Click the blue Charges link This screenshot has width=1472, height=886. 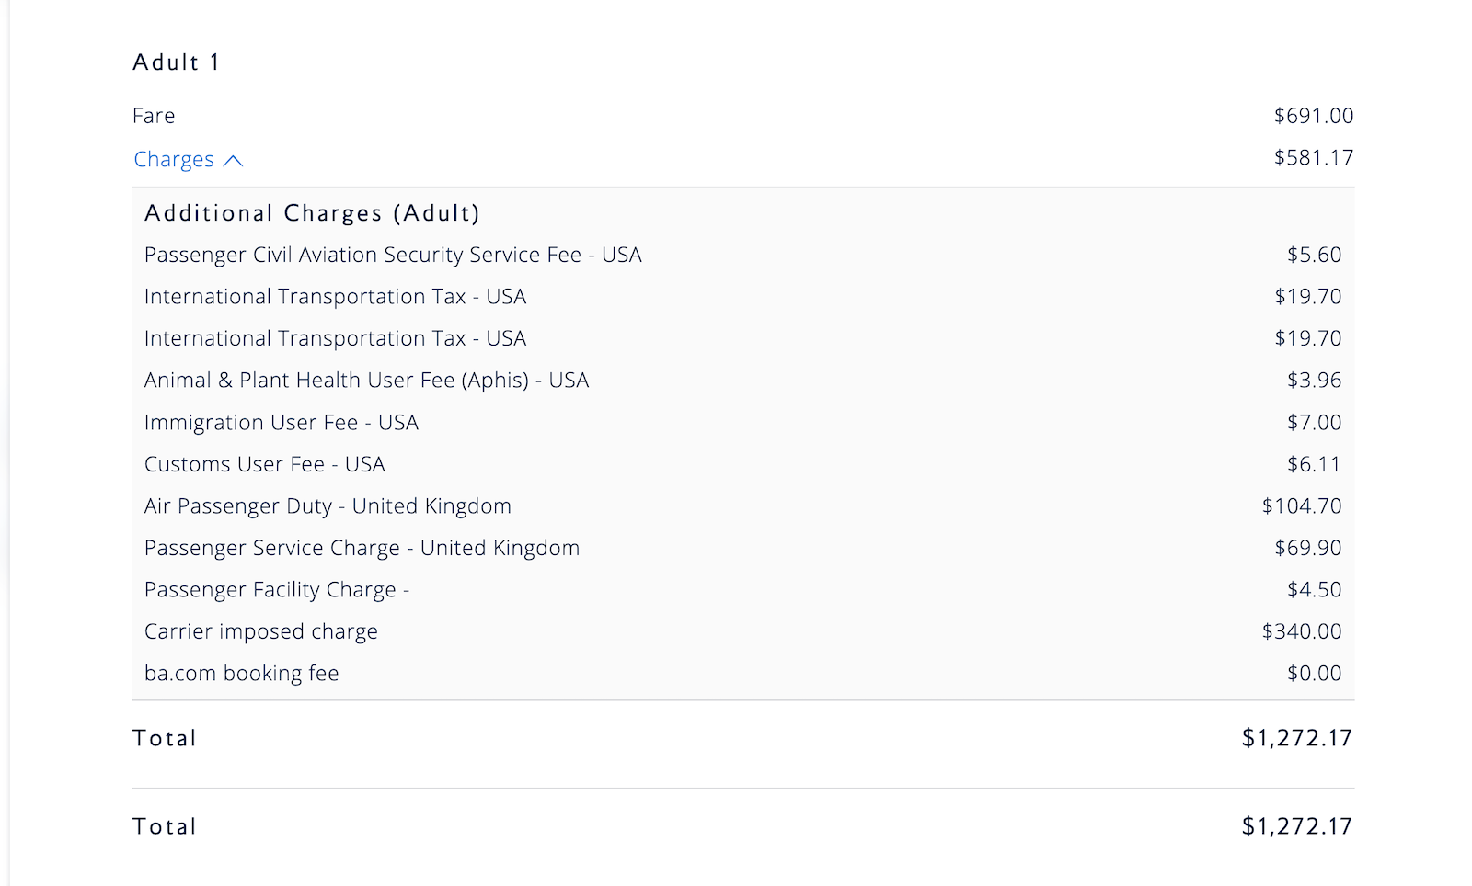174,160
